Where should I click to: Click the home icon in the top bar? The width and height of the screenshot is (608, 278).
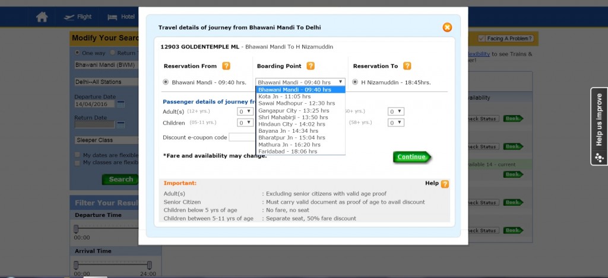pyautogui.click(x=42, y=17)
